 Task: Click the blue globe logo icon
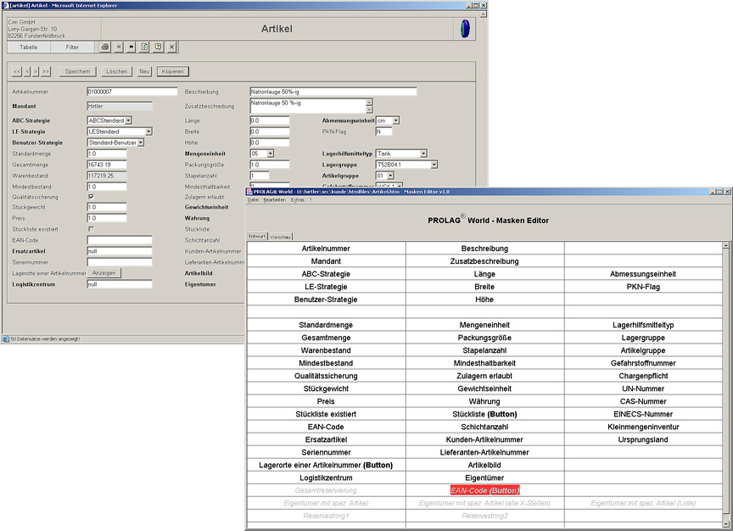coord(464,29)
